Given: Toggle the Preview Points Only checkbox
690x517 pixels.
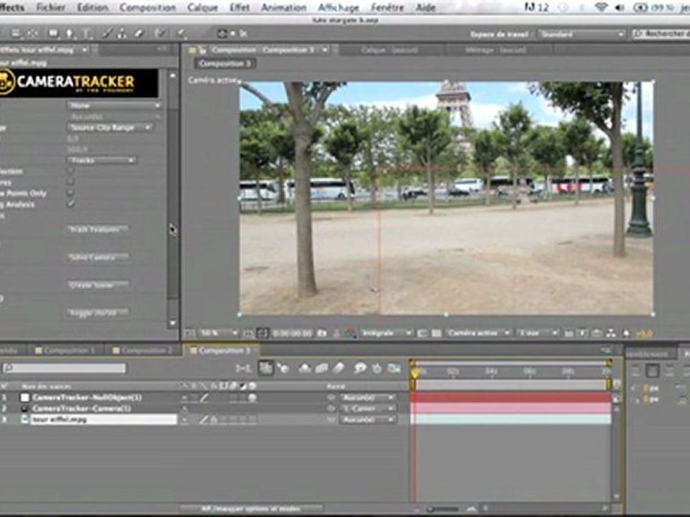Looking at the screenshot, I should pos(70,193).
